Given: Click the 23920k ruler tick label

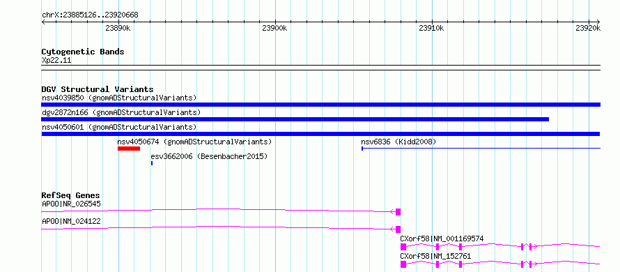Looking at the screenshot, I should click(588, 28).
